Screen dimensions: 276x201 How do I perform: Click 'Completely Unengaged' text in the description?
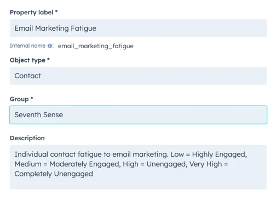click(x=54, y=174)
